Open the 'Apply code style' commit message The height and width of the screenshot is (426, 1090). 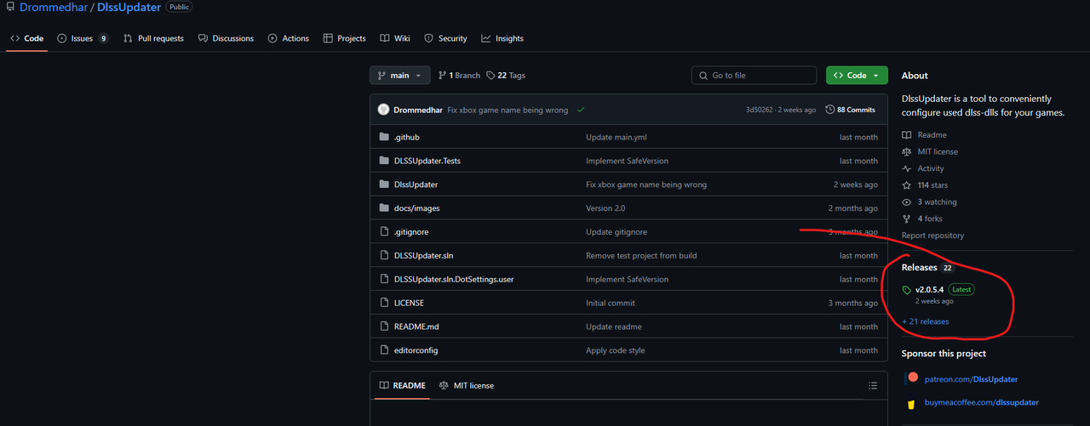[617, 350]
